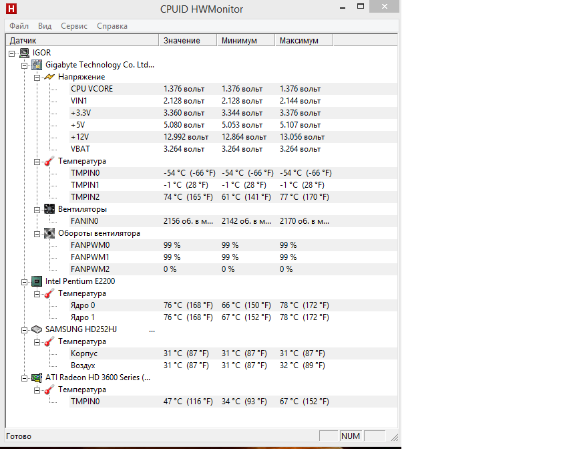The width and height of the screenshot is (577, 449).
Task: Click the thermometer icon under Intel Pentium E2200
Action: (x=49, y=294)
